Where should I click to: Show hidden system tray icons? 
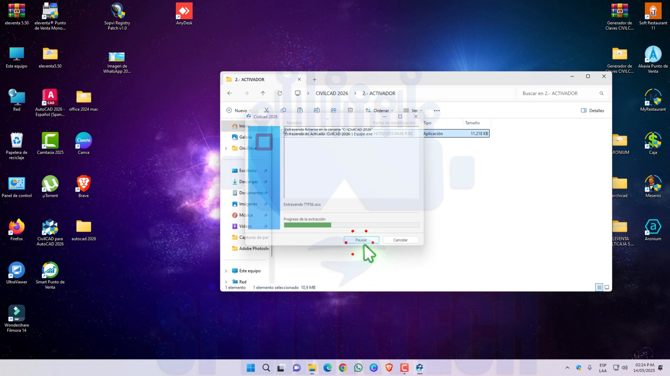(567, 368)
